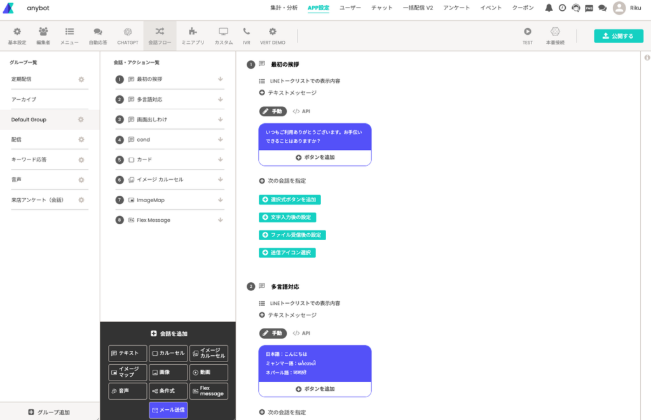Viewport: 651px width, 420px height.
Task: Expand 次の会話を指定 under 最初の挨拶
Action: pyautogui.click(x=282, y=180)
